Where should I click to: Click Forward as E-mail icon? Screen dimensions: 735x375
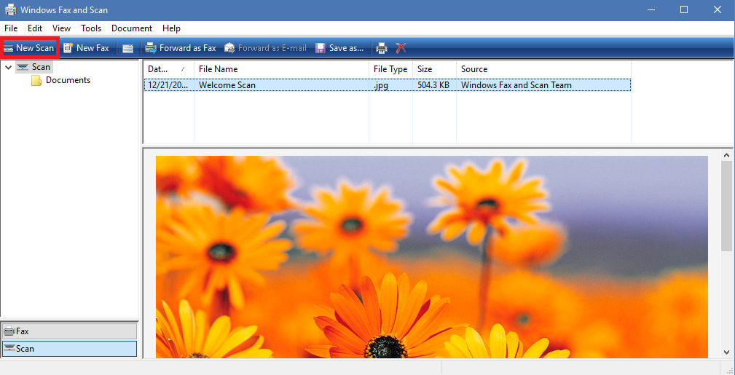[229, 48]
